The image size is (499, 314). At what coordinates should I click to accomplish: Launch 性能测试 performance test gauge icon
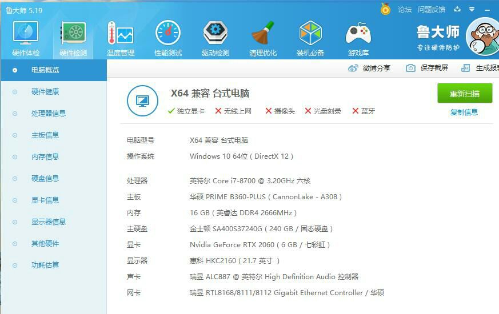[168, 38]
